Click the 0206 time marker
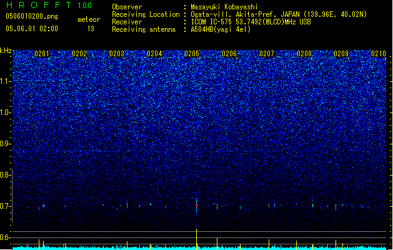393x250 pixels. (229, 54)
